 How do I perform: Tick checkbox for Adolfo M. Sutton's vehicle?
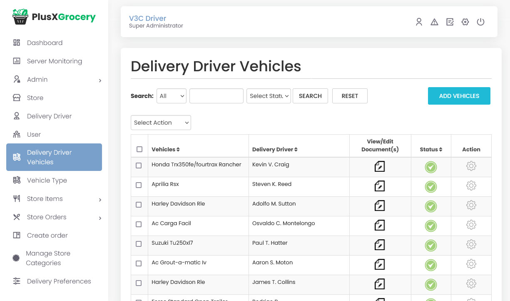[x=139, y=205]
